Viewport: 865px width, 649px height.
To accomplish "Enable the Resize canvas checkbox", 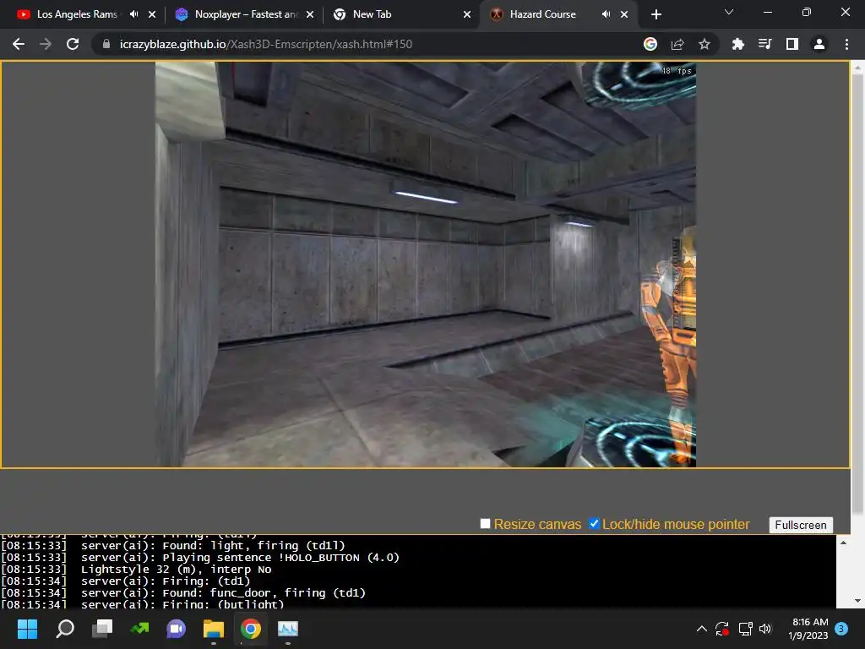I will (486, 523).
